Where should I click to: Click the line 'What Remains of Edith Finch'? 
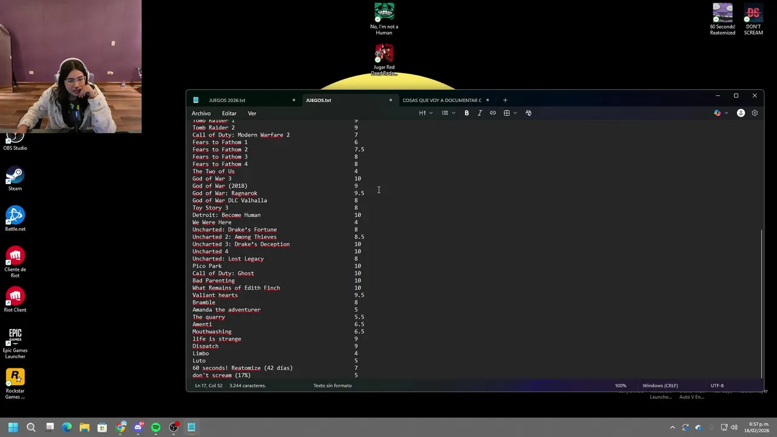pyautogui.click(x=236, y=288)
